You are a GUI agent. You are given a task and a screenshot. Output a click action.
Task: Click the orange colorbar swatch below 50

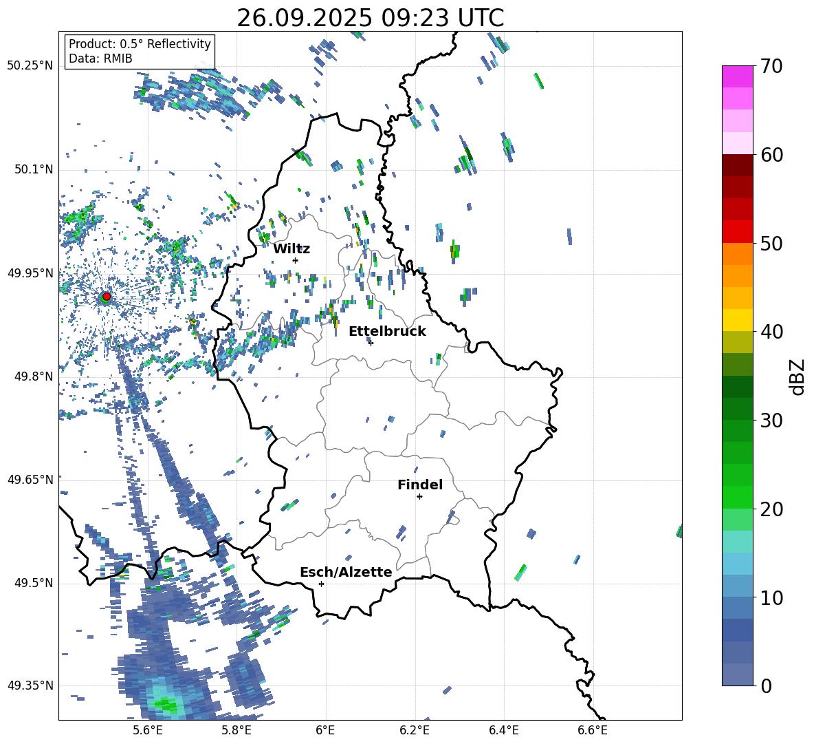tap(737, 253)
